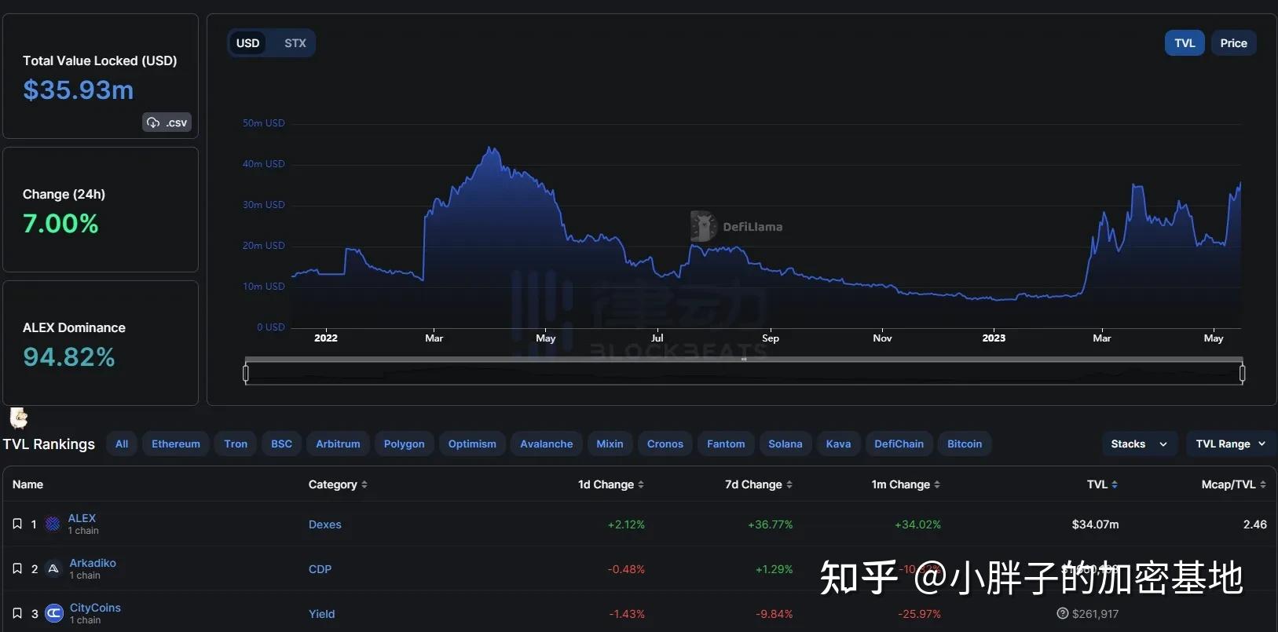Sort table by Mcap/TVL column
The height and width of the screenshot is (632, 1278).
pos(1234,484)
